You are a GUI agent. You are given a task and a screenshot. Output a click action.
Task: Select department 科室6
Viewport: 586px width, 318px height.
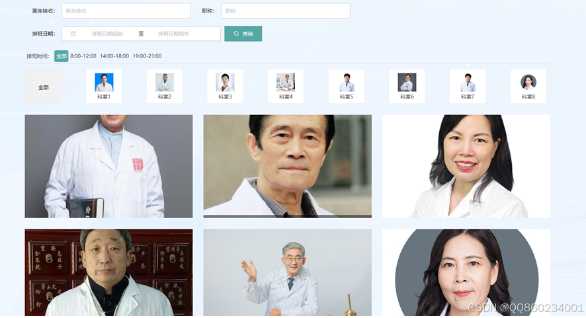click(x=407, y=87)
